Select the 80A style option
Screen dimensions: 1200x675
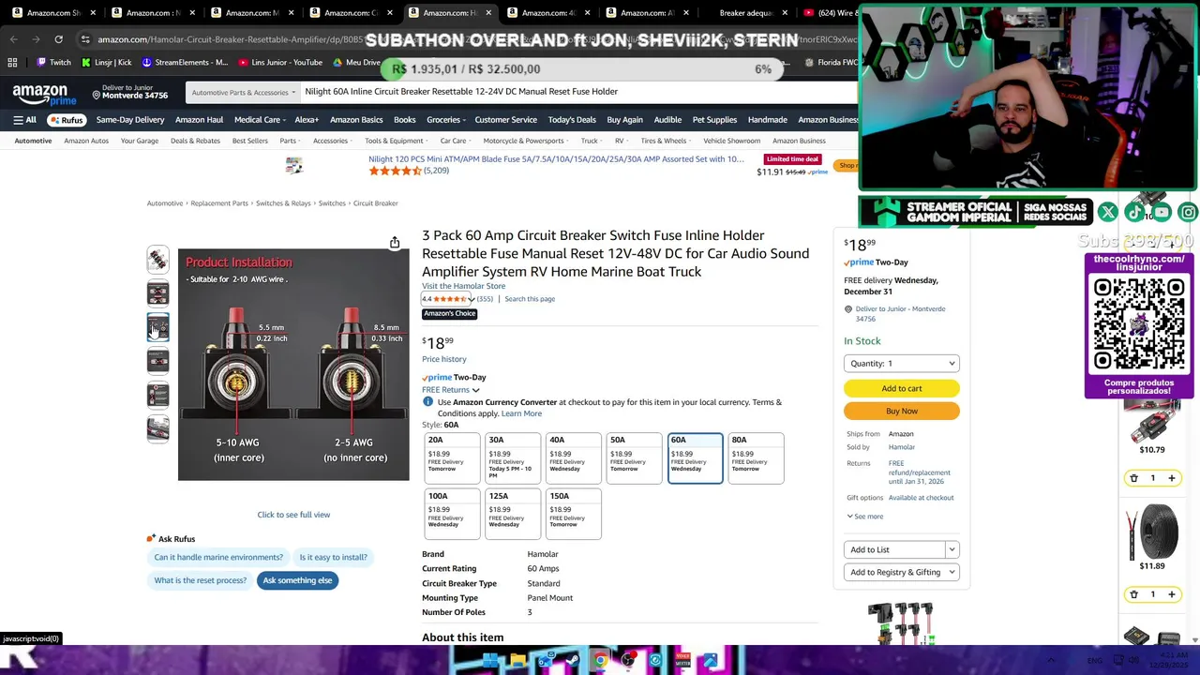[756, 458]
